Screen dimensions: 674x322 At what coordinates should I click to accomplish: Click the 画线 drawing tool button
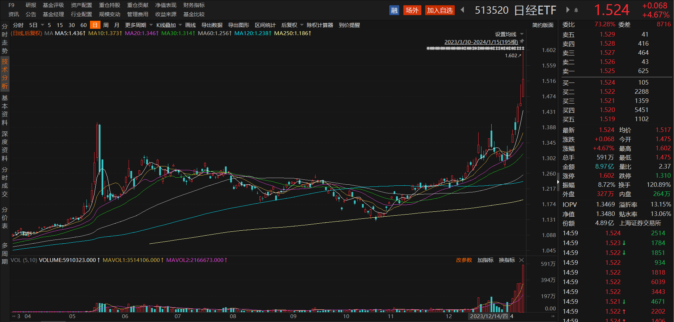tap(190, 25)
